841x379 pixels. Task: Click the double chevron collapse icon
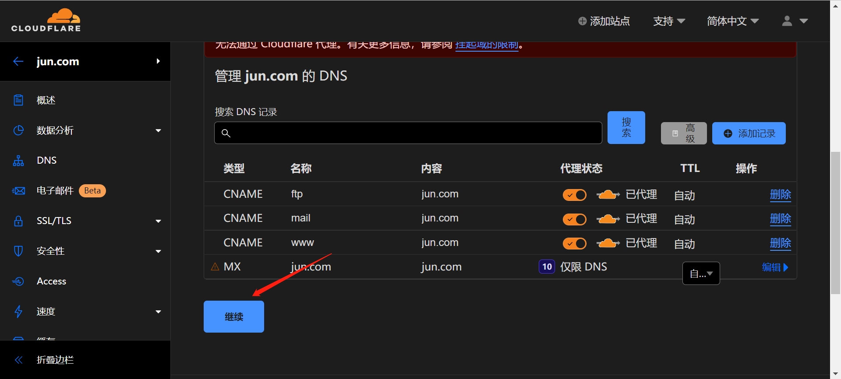click(18, 360)
